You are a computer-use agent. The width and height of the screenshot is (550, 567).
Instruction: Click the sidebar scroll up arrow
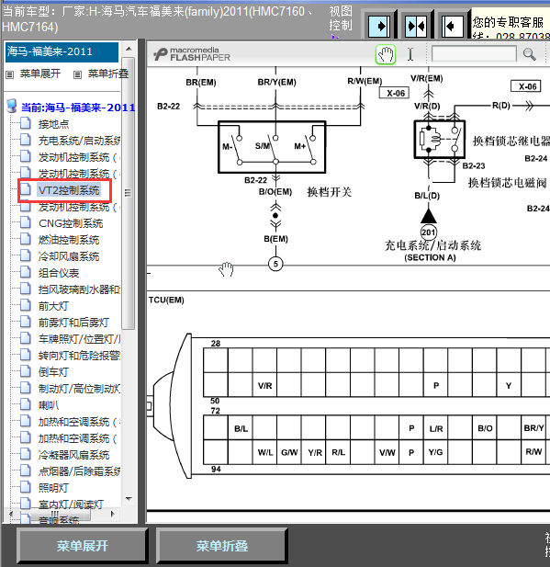pyautogui.click(x=129, y=49)
